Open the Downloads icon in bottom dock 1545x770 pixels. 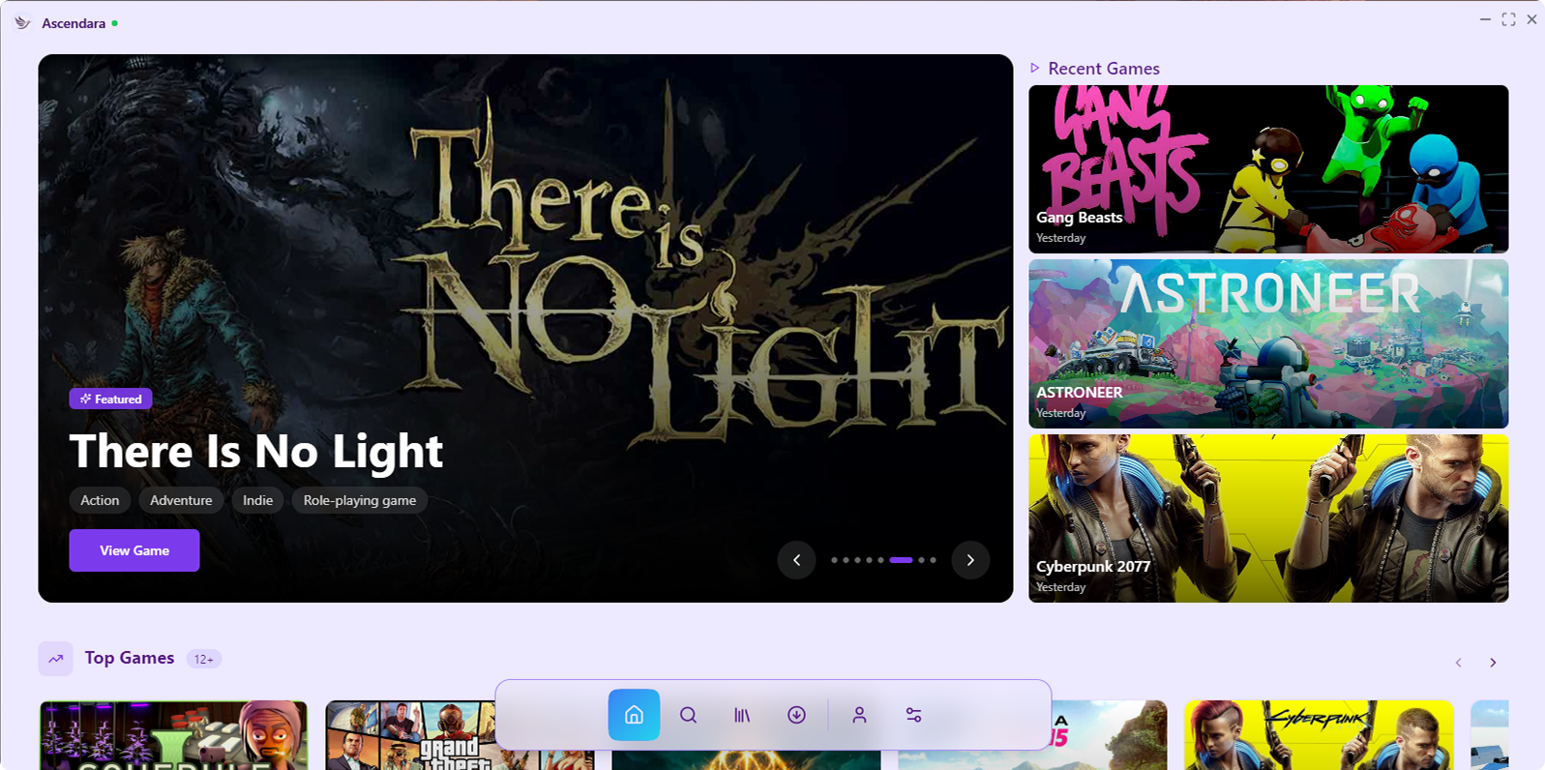(x=796, y=715)
